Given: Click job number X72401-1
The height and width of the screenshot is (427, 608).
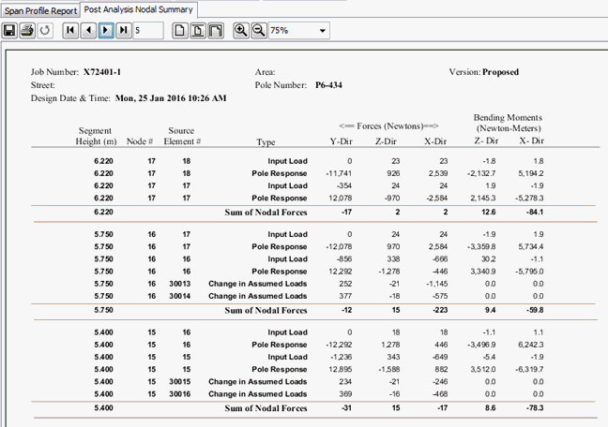Looking at the screenshot, I should [x=102, y=72].
